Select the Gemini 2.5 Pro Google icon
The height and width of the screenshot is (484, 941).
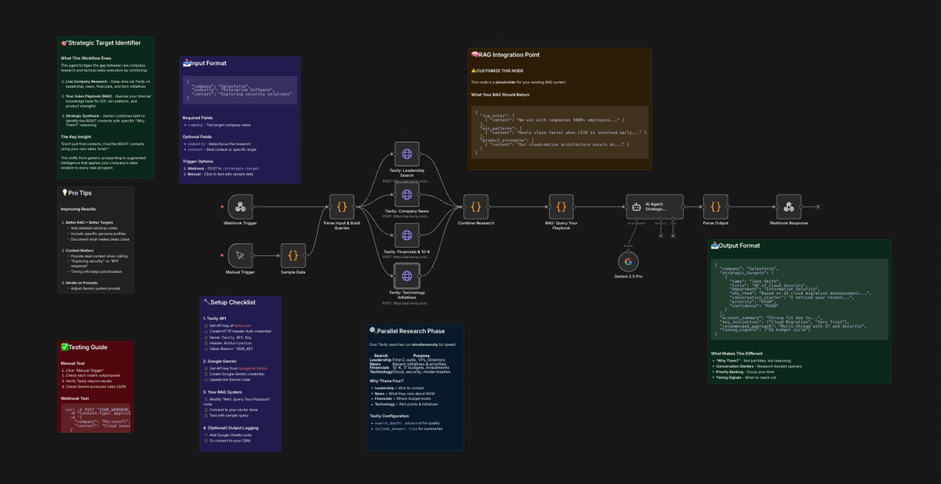coord(627,263)
